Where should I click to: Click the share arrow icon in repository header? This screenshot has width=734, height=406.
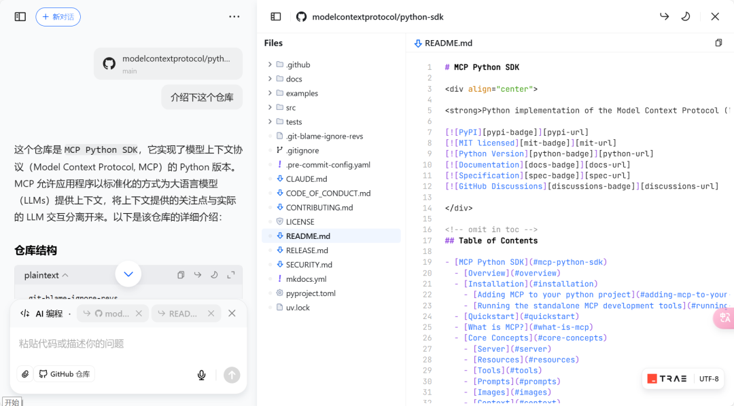click(x=664, y=17)
